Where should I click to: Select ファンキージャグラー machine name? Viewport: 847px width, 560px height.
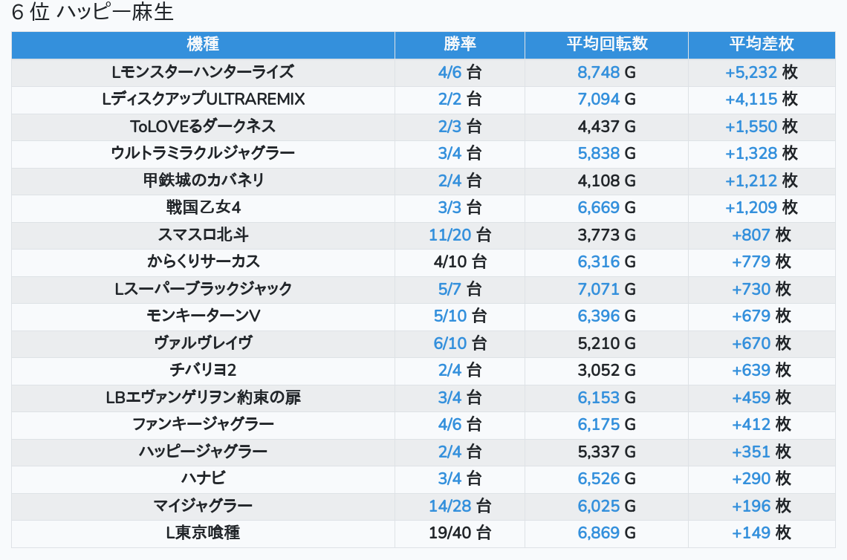click(203, 424)
